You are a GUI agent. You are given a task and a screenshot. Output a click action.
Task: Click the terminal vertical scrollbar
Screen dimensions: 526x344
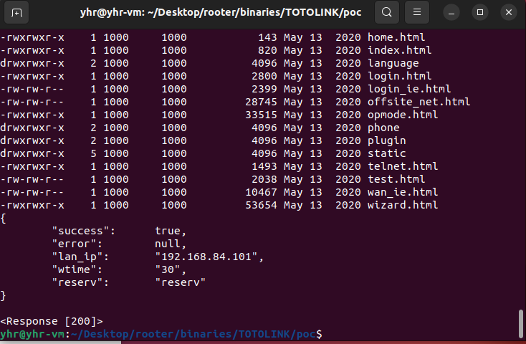pos(521,324)
